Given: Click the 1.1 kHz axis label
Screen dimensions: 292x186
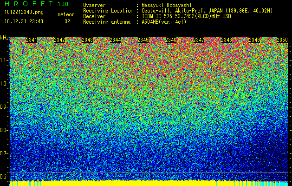Looking at the screenshot, I should (4, 60).
